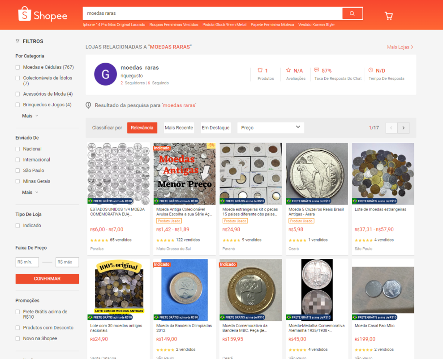This screenshot has width=443, height=359.
Task: Click the orange search magnifier button
Action: tap(352, 13)
